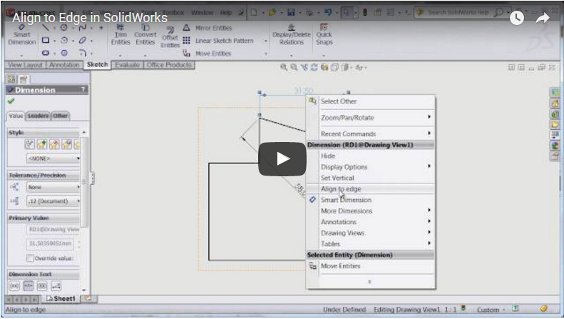Open the Custom units status bar menu
The width and height of the screenshot is (564, 319).
click(491, 310)
